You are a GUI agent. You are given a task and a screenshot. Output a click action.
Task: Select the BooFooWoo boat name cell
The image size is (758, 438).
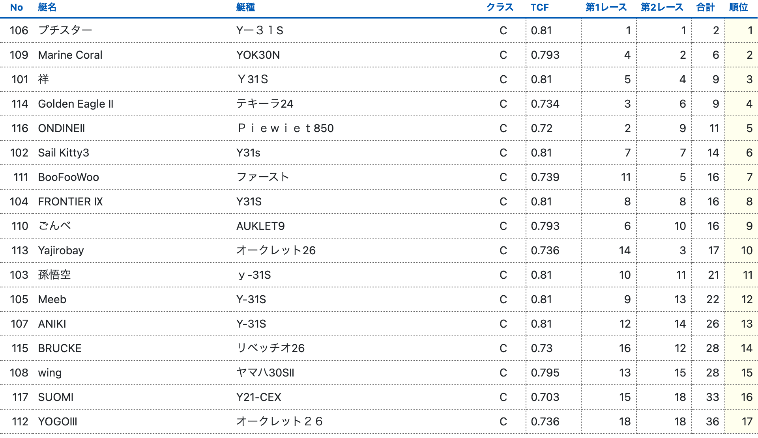pos(69,177)
